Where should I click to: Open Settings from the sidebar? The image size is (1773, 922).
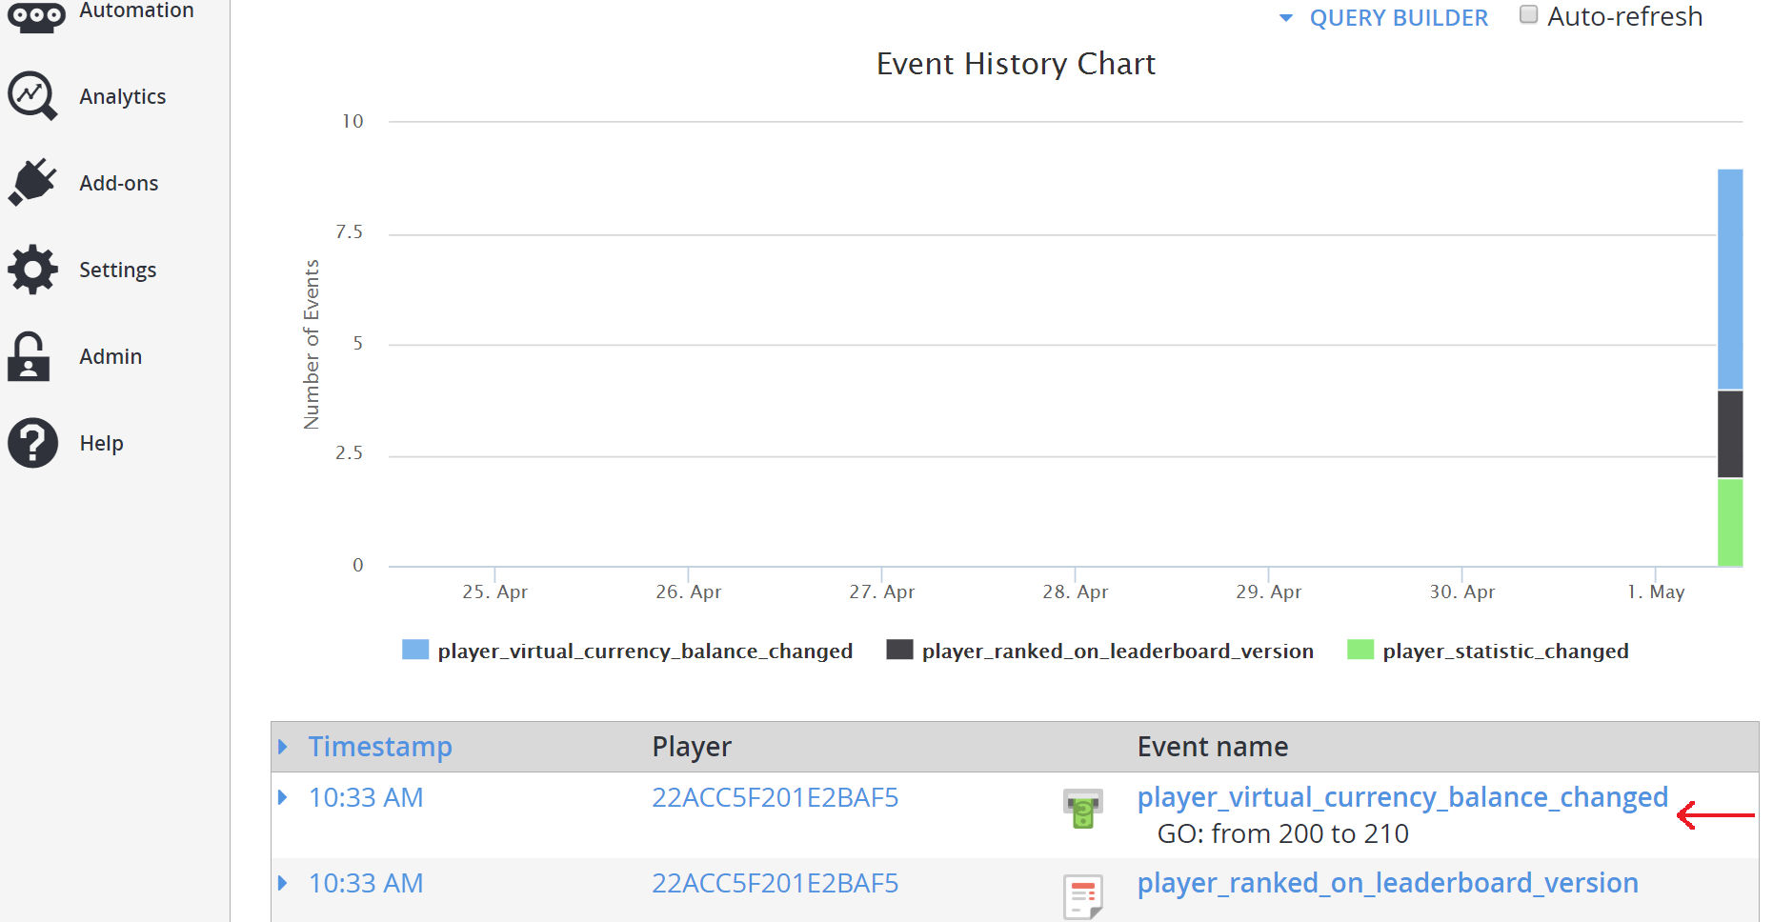pos(117,270)
